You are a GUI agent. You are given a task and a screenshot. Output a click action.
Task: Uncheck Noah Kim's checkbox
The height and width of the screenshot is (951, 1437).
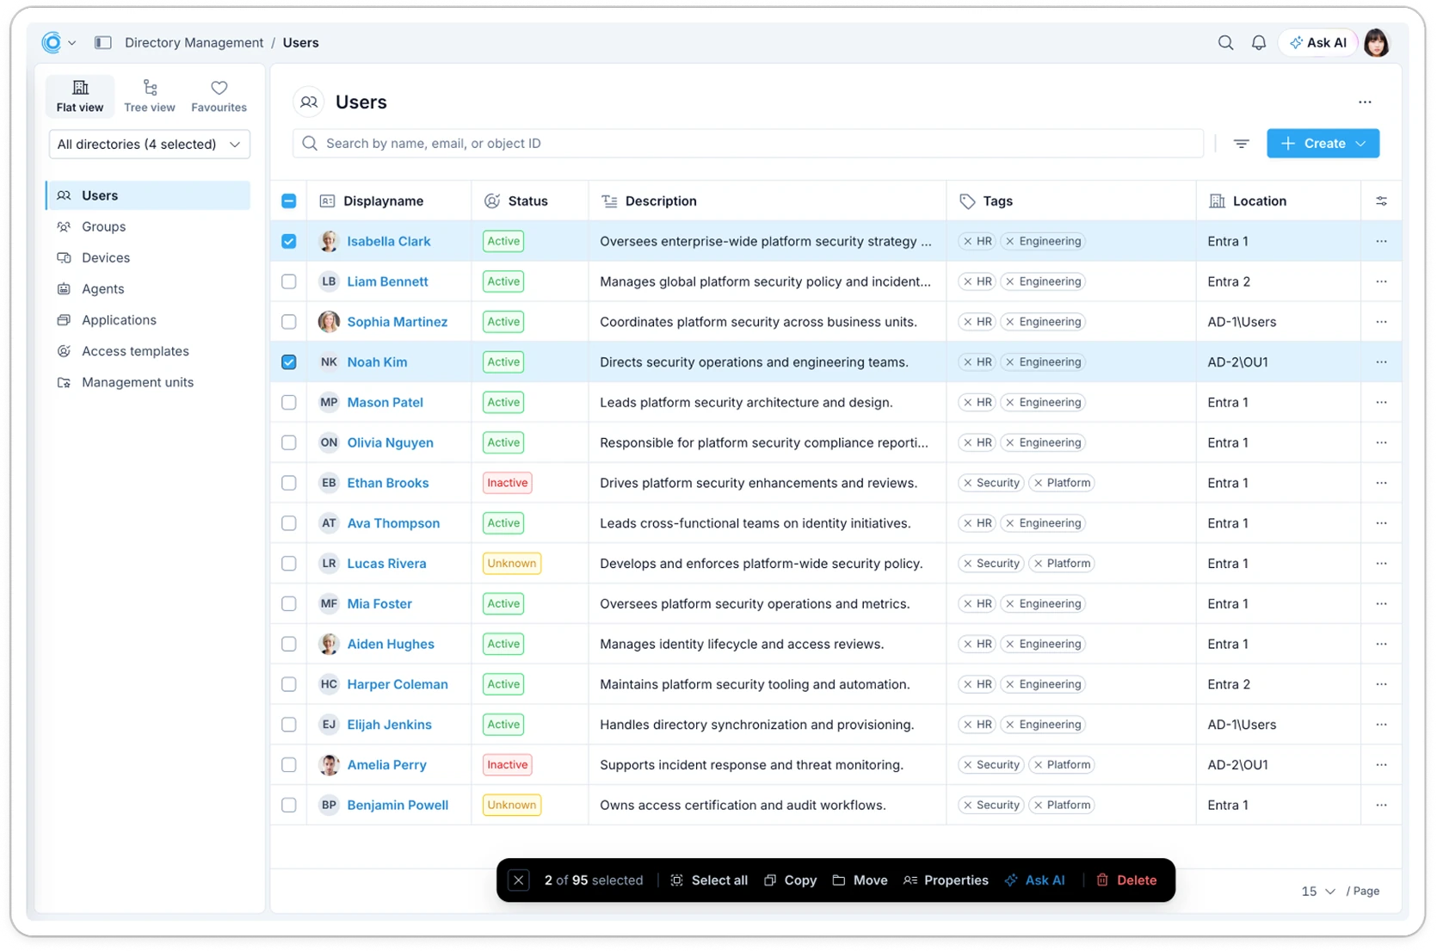point(289,362)
